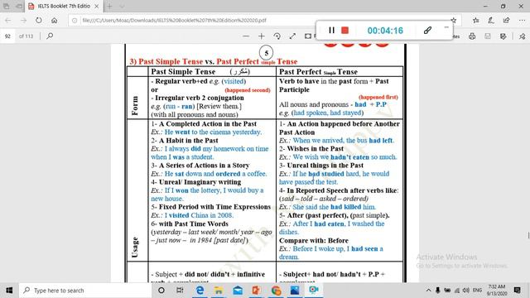Pin the PDF toolbar

(x=523, y=36)
